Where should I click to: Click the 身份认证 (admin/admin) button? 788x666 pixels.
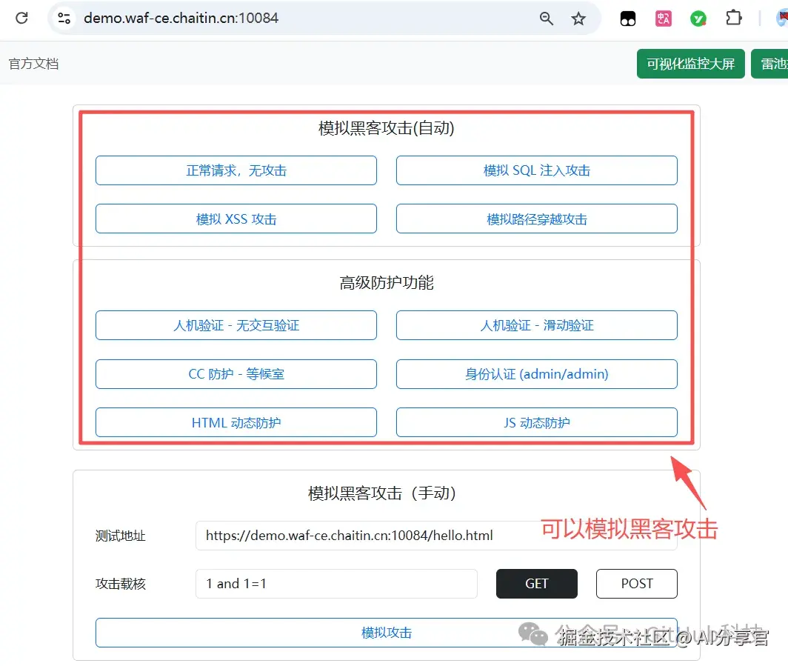(536, 374)
